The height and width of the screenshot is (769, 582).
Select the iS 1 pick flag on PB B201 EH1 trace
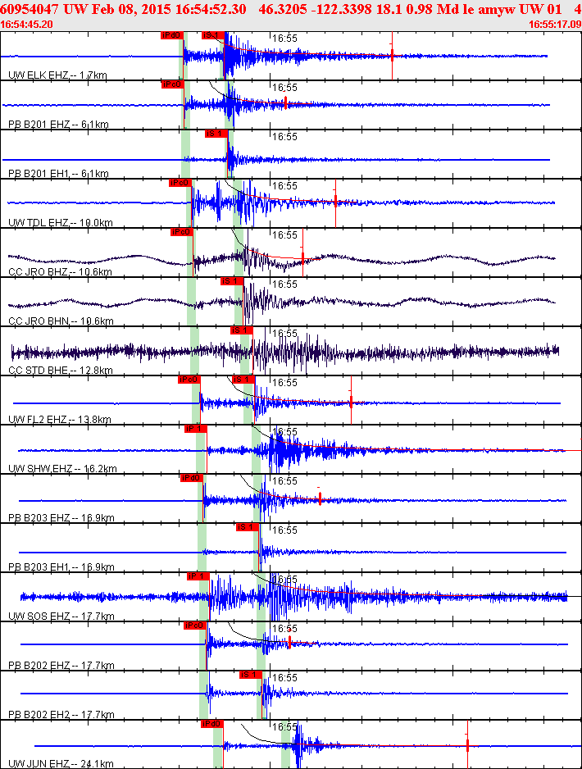[x=216, y=134]
